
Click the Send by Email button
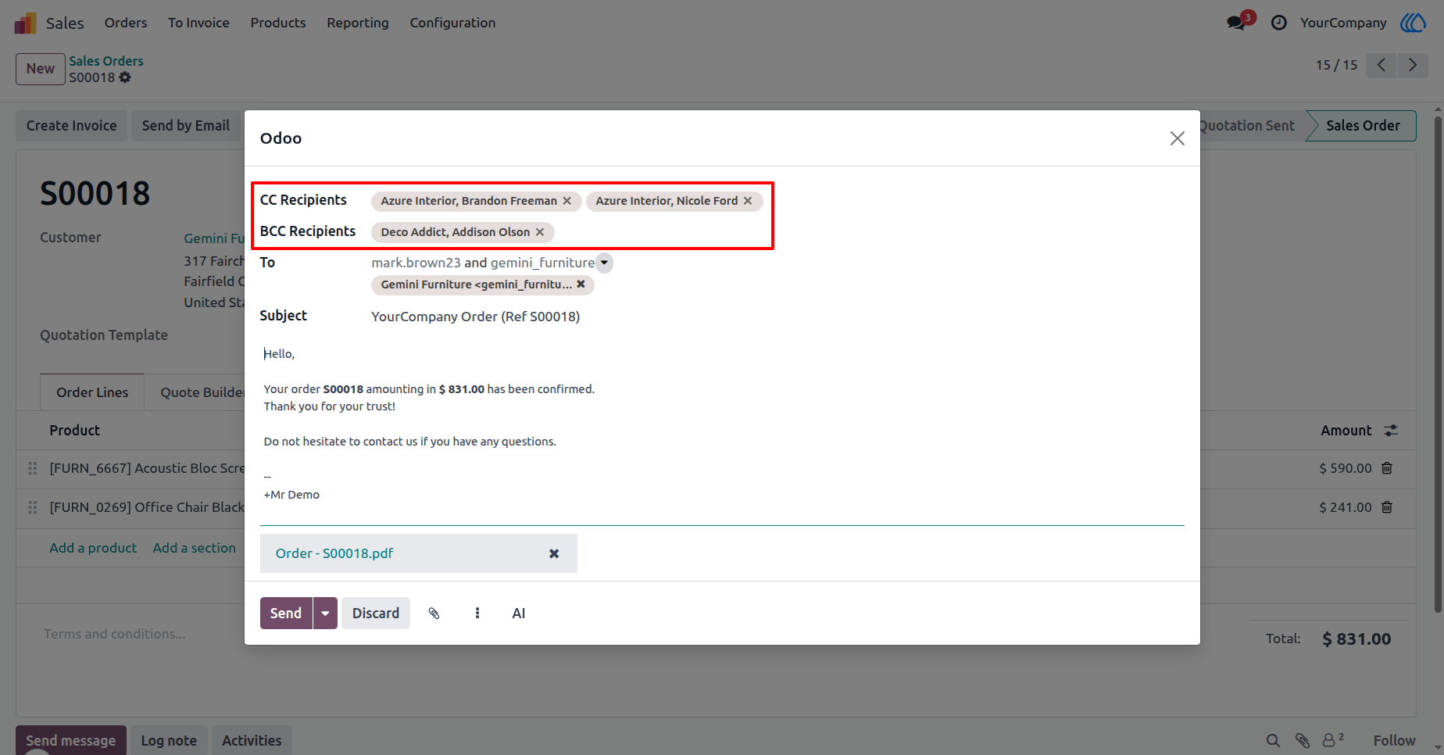(x=186, y=126)
